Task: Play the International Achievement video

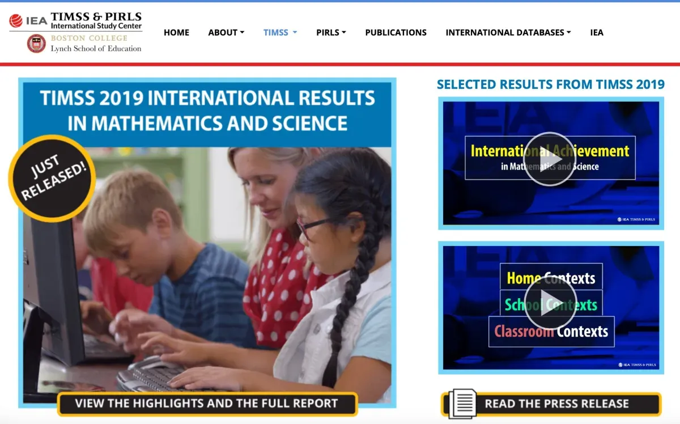Action: pos(550,159)
